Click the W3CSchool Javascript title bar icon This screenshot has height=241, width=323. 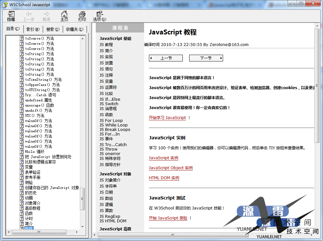pyautogui.click(x=5, y=5)
